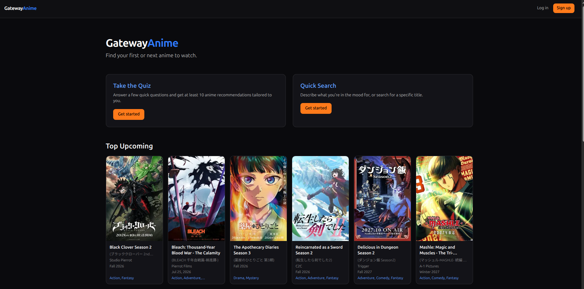Open the Mashle: Magic and Muscles poster
This screenshot has height=289, width=584.
pyautogui.click(x=444, y=198)
